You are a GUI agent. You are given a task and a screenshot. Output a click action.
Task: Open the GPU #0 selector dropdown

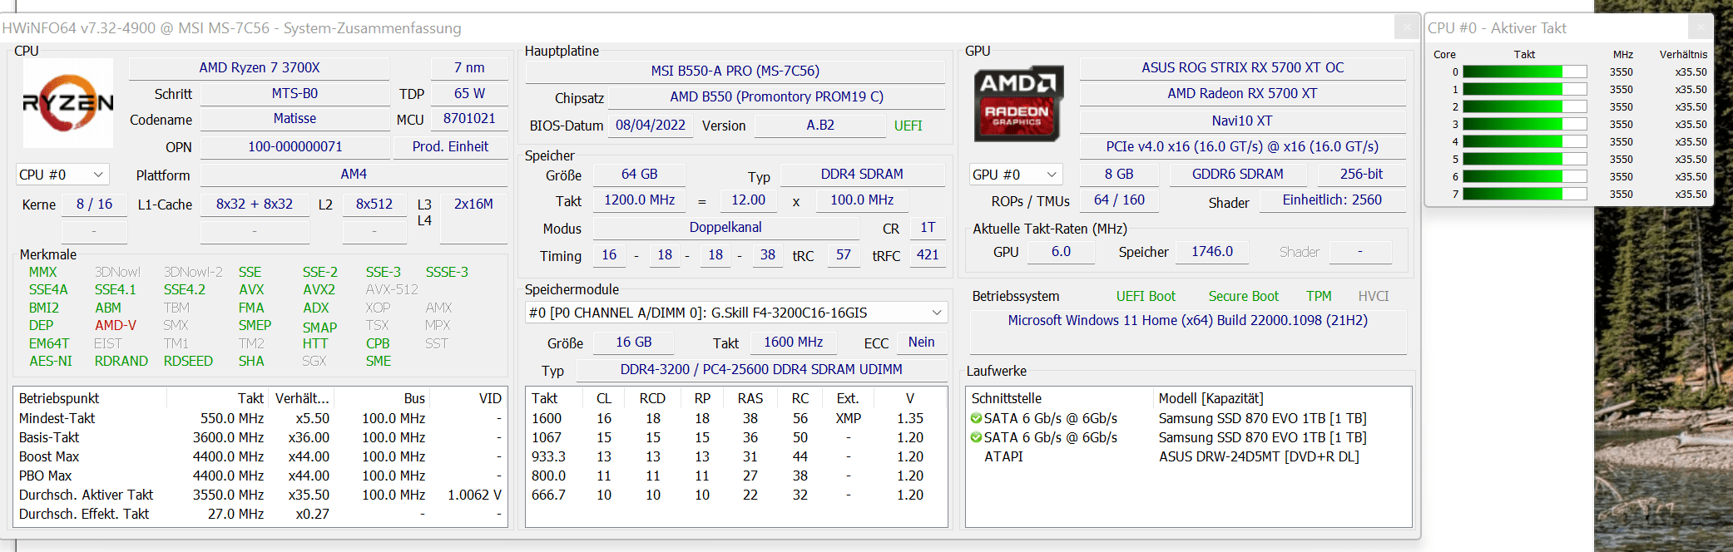(1016, 175)
